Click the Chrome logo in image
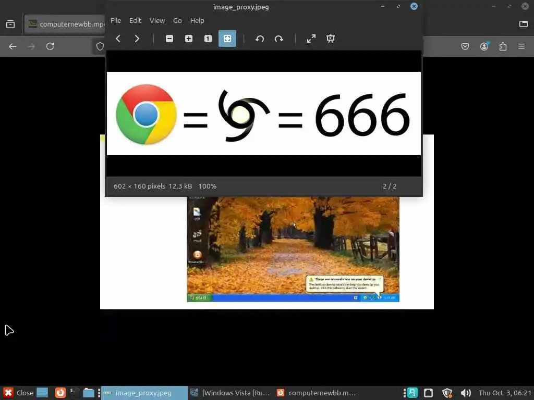This screenshot has width=534, height=400. point(146,114)
